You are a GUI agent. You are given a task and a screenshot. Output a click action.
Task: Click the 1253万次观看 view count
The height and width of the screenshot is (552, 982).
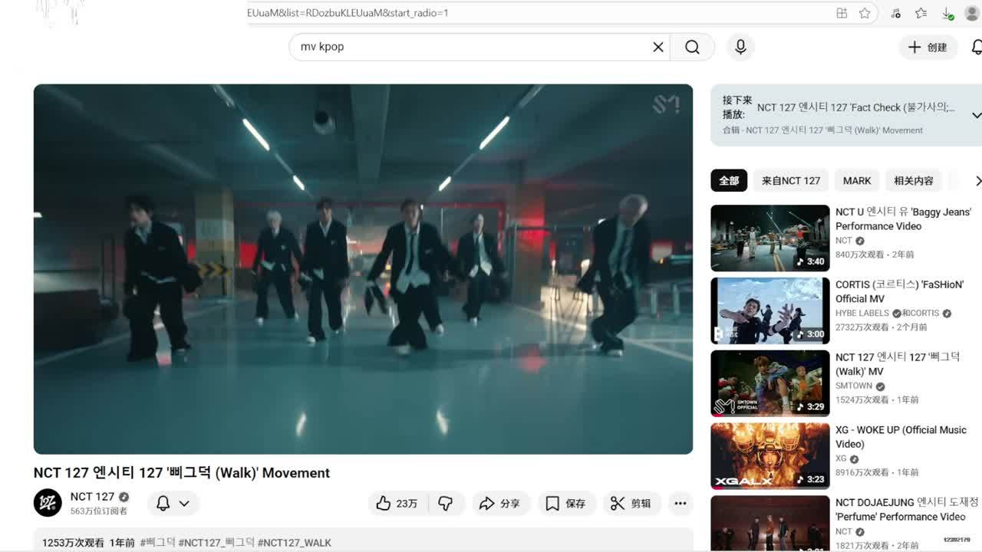tap(73, 543)
